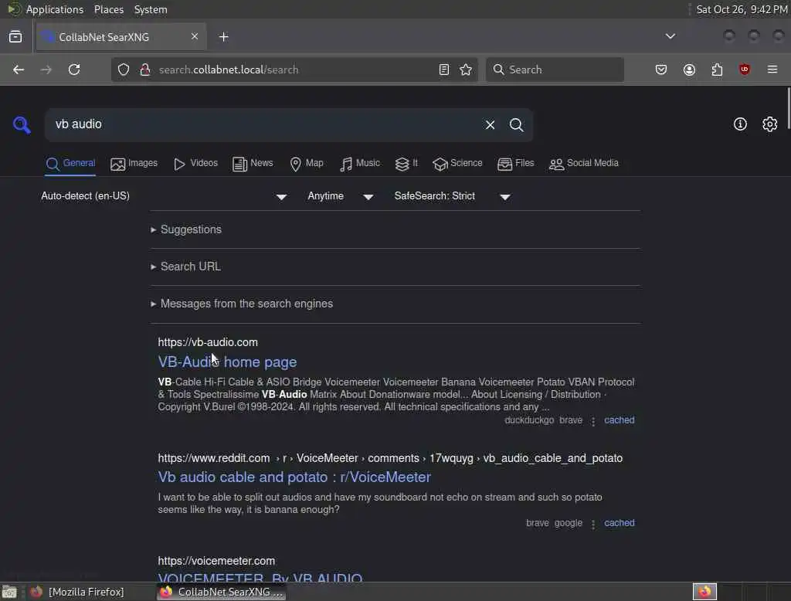This screenshot has width=791, height=601.
Task: Click the site security padlock icon
Action: (x=144, y=70)
